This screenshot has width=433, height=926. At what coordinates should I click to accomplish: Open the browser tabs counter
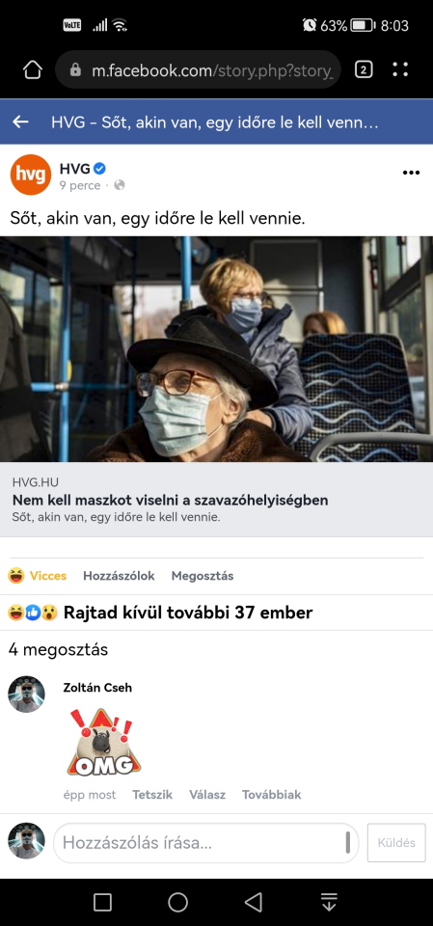tap(364, 70)
